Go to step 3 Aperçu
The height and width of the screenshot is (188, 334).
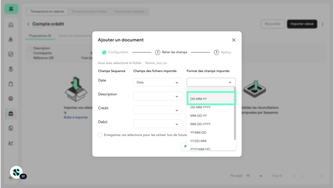[223, 52]
